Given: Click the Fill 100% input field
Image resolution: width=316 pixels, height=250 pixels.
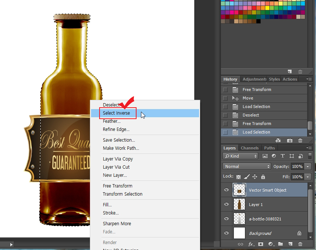Looking at the screenshot, I should [x=297, y=177].
